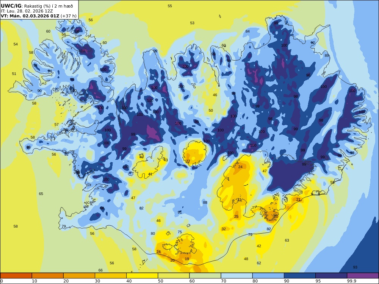Viewport: 379px width, 284px height.
Task: Click the humidity value '89' on east coast
Action: click(x=327, y=56)
